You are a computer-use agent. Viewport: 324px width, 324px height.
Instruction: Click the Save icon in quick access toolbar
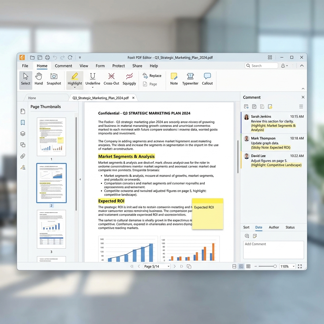pyautogui.click(x=40, y=58)
